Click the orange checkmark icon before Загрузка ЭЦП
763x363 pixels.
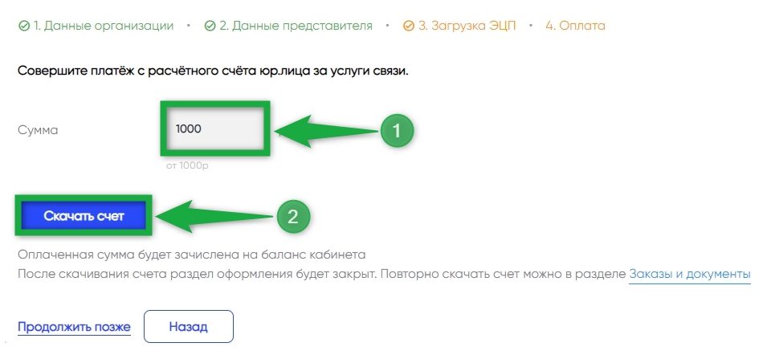(x=409, y=26)
